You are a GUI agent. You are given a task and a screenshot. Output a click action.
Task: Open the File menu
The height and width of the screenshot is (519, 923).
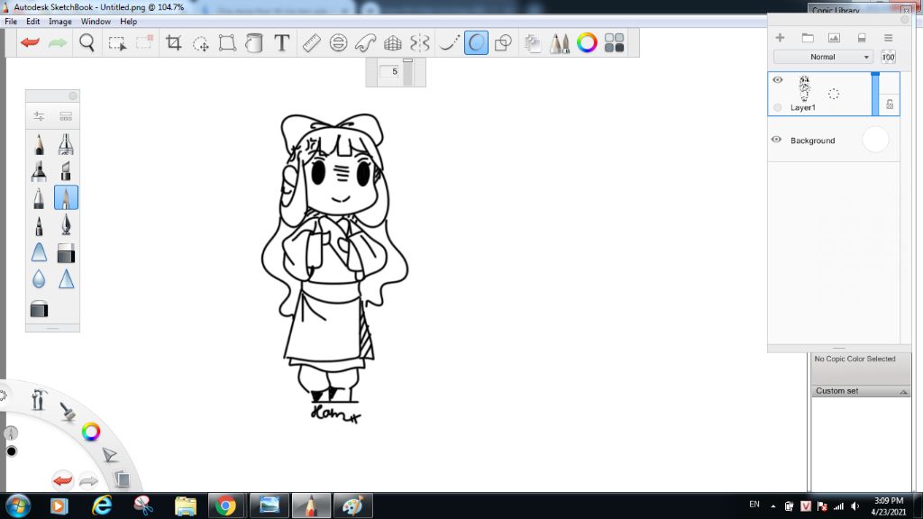(11, 22)
